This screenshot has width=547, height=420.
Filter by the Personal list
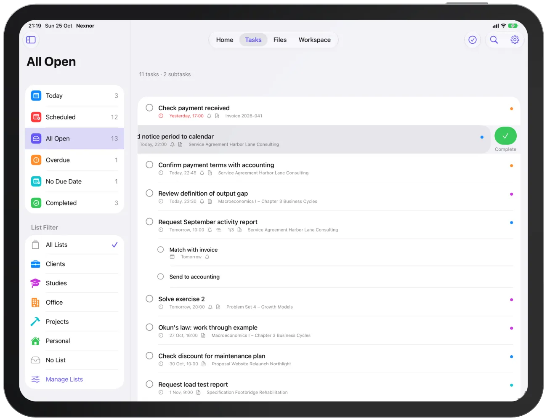[x=74, y=341]
